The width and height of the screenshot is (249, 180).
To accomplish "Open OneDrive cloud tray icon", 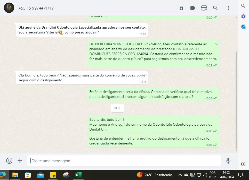I will click(x=186, y=175).
